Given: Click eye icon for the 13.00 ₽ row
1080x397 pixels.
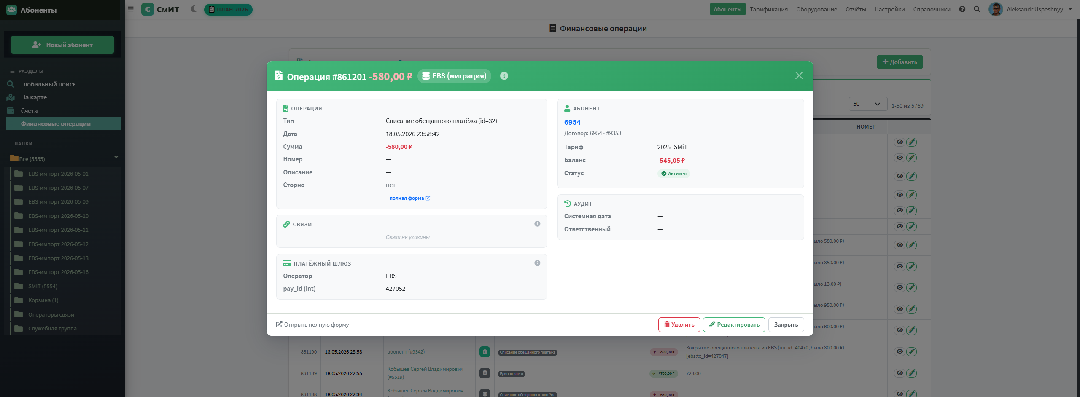Looking at the screenshot, I should click(x=900, y=287).
